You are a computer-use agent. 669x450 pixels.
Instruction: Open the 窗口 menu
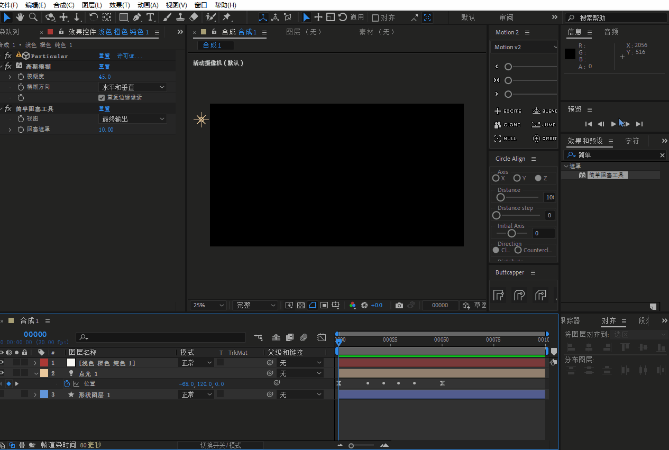[201, 5]
